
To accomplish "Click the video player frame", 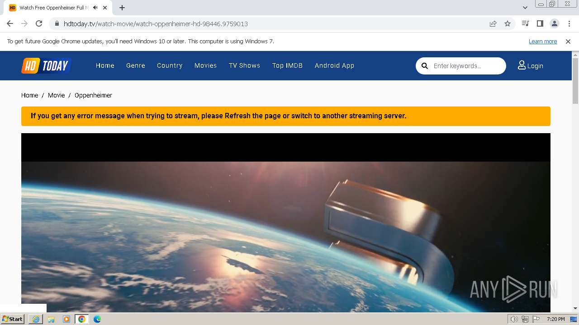I will tap(286, 223).
